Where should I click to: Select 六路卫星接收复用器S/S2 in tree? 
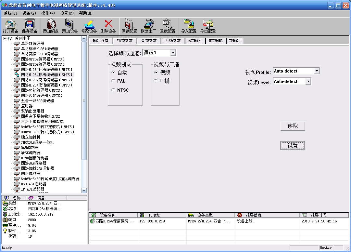[x=42, y=122]
